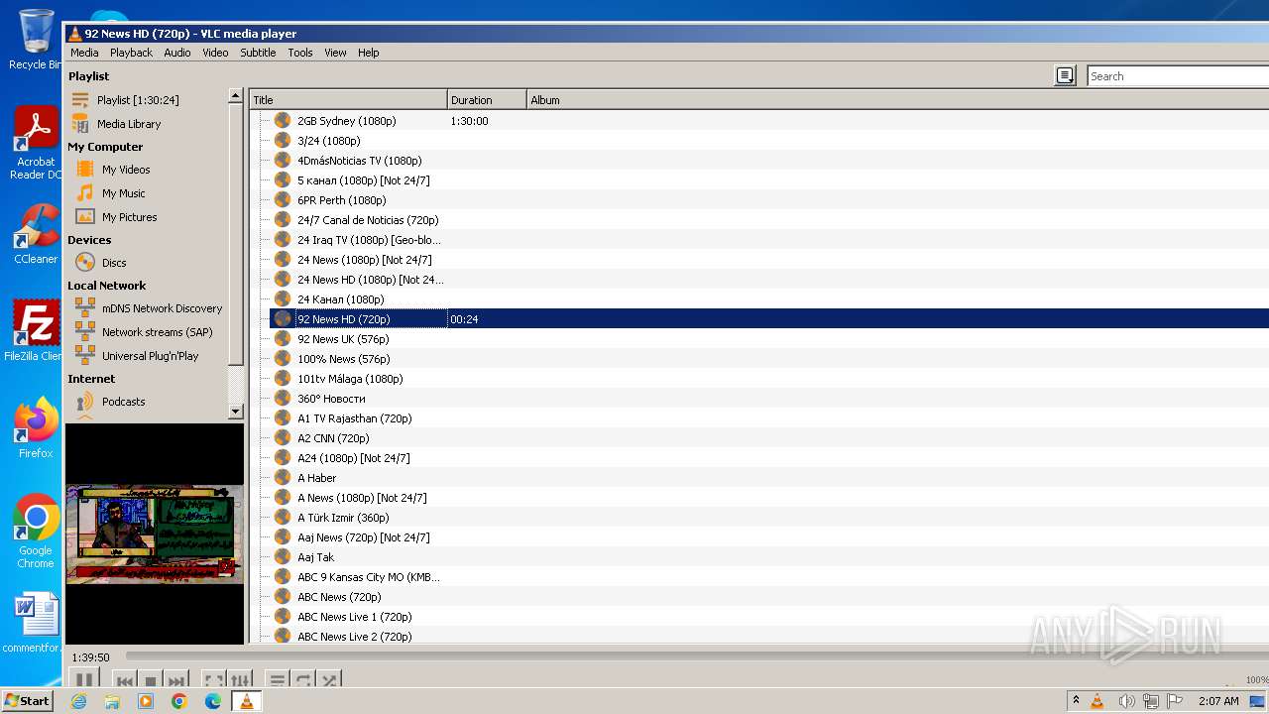1269x714 pixels.
Task: Open the Audio menu
Action: pyautogui.click(x=177, y=53)
